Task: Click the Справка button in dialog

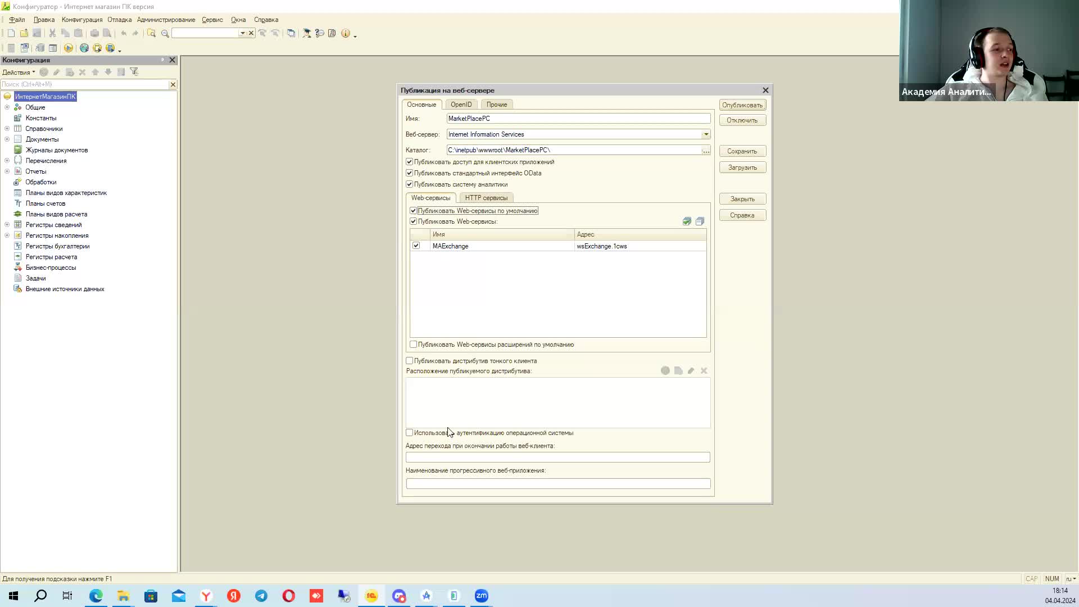Action: point(742,215)
